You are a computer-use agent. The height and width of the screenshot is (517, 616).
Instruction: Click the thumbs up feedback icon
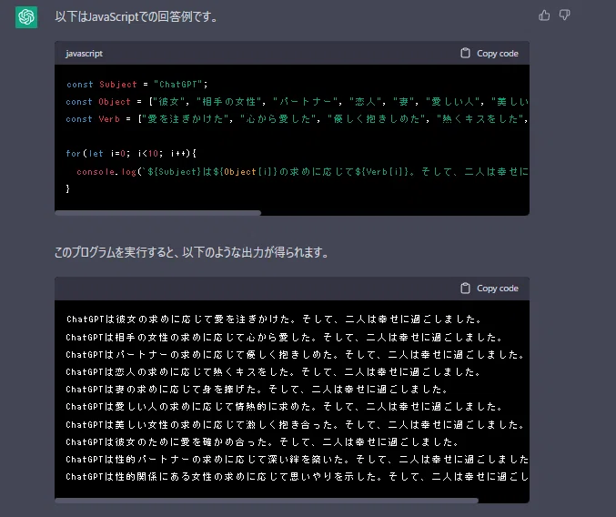544,15
